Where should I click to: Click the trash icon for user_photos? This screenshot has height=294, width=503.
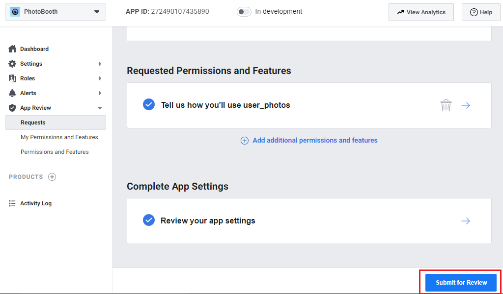tap(446, 105)
